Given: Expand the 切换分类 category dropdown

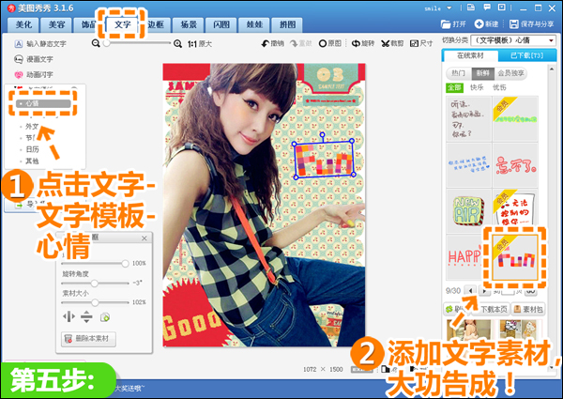Looking at the screenshot, I should click(551, 40).
